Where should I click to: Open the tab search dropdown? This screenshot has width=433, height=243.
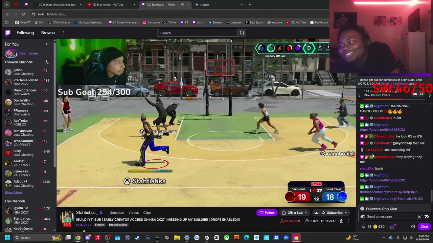(x=7, y=5)
